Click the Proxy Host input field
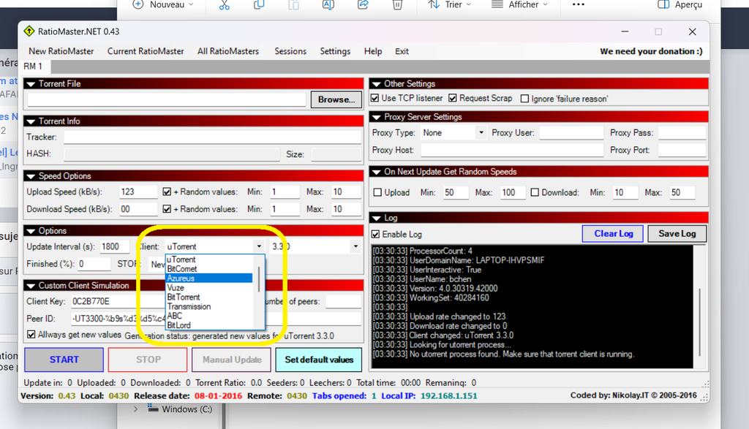The height and width of the screenshot is (429, 749). point(512,150)
